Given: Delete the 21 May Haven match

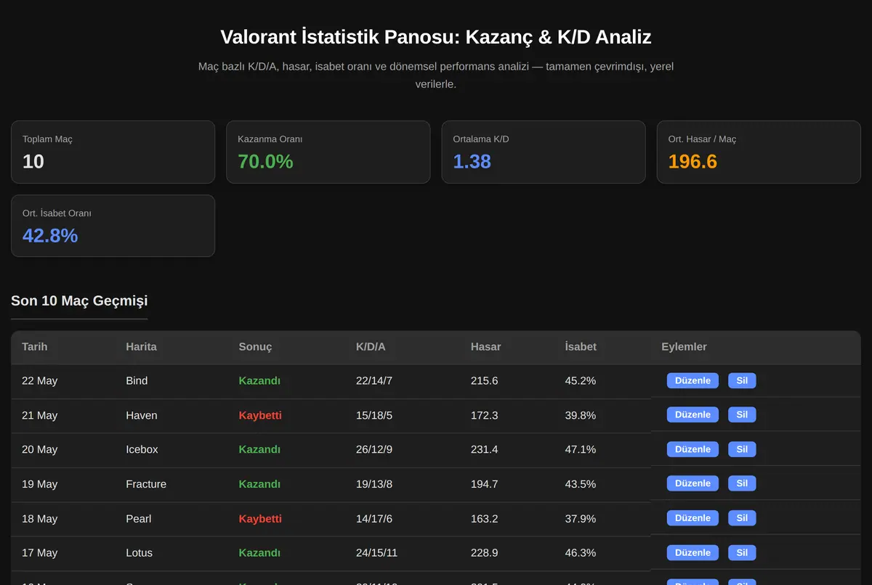Looking at the screenshot, I should (742, 414).
